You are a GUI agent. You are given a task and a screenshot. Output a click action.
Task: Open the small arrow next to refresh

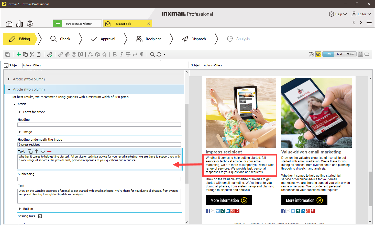(x=164, y=54)
